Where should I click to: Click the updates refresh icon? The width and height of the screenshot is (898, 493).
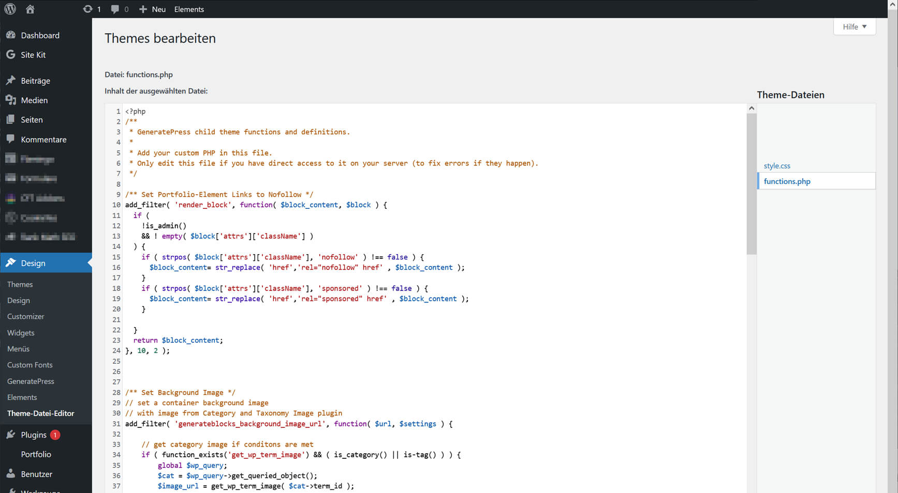point(87,9)
